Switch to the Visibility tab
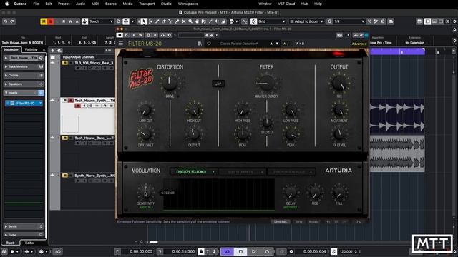Screen dimensions: 458x257 31,50
